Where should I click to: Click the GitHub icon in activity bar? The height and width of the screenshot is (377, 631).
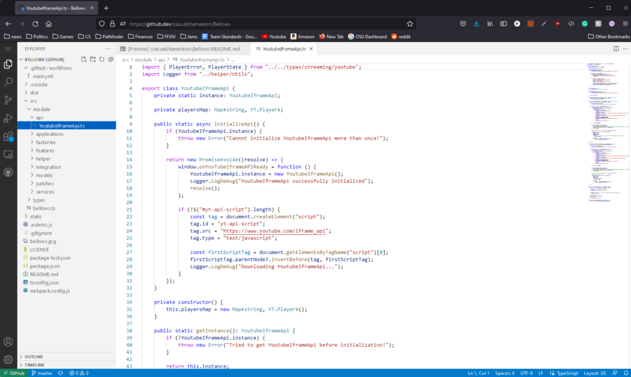point(9,173)
